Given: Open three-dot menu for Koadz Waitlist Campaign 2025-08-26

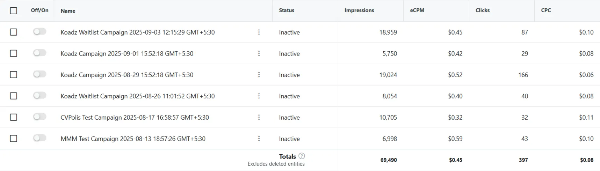Looking at the screenshot, I should (x=259, y=96).
